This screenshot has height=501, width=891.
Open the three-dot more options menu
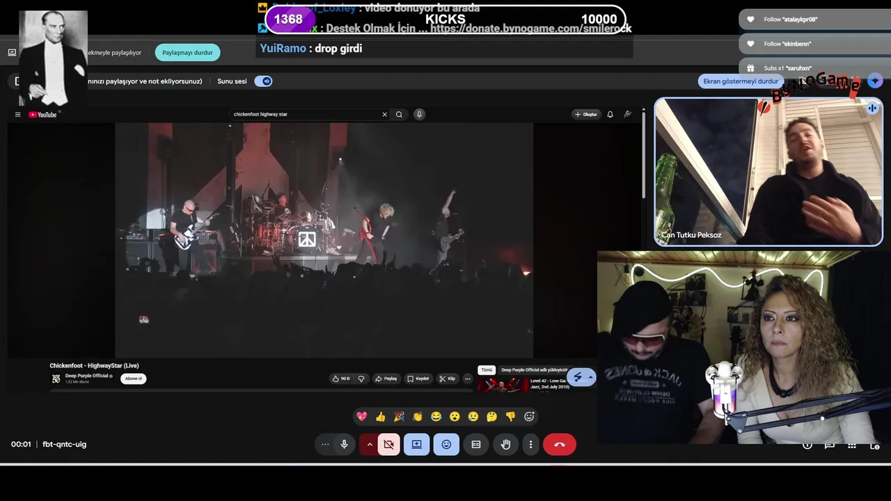click(x=530, y=444)
